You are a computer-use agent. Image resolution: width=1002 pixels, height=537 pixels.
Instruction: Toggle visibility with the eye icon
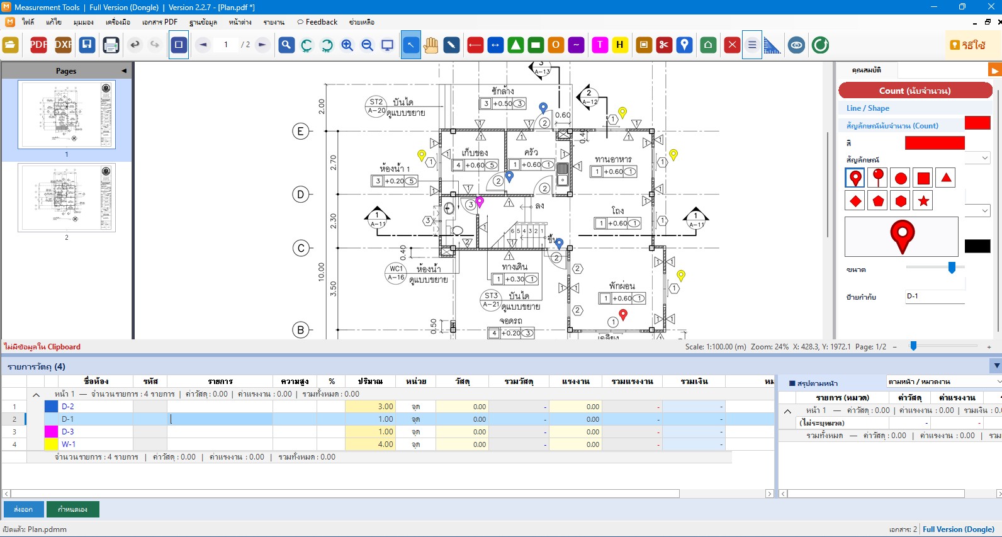pos(796,45)
